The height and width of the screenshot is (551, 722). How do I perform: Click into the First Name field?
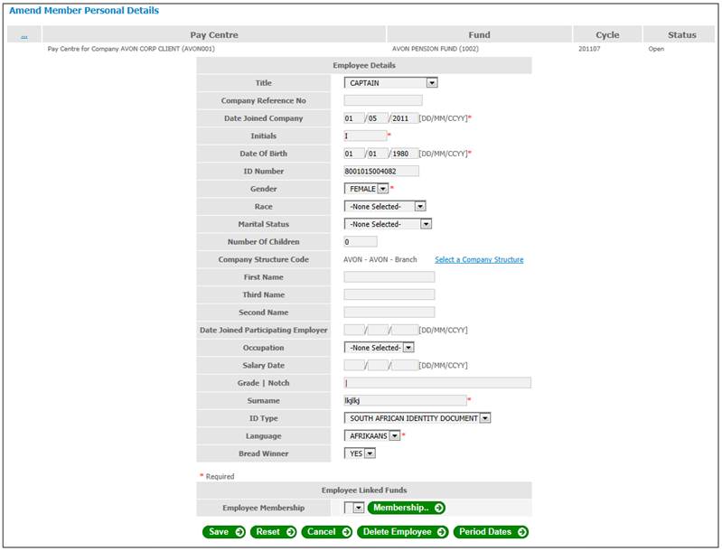click(x=389, y=277)
